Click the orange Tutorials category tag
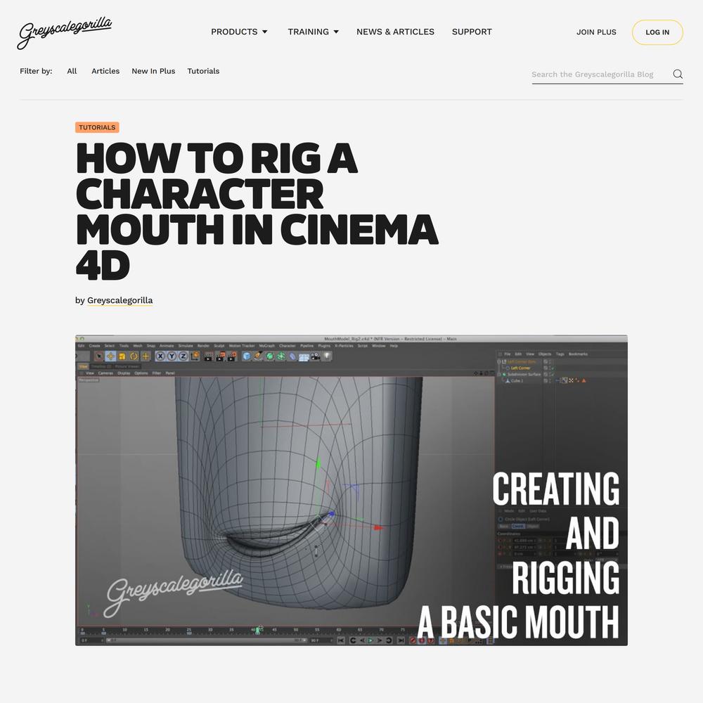703x703 pixels. point(97,127)
